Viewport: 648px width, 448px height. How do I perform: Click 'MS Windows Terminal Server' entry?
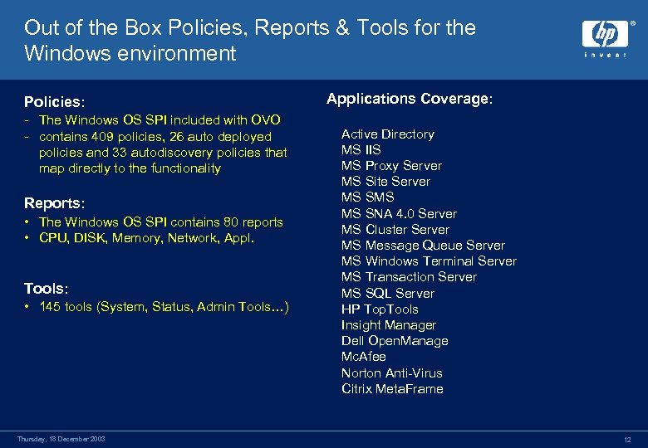(x=429, y=261)
